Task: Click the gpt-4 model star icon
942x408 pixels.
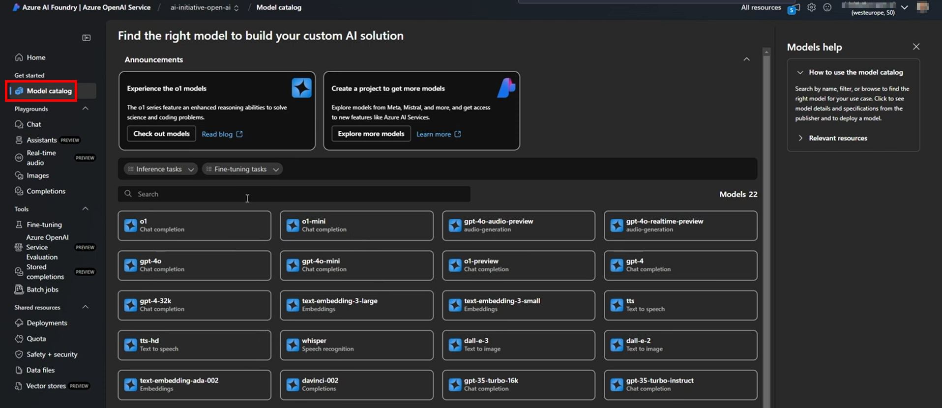Action: coord(617,265)
